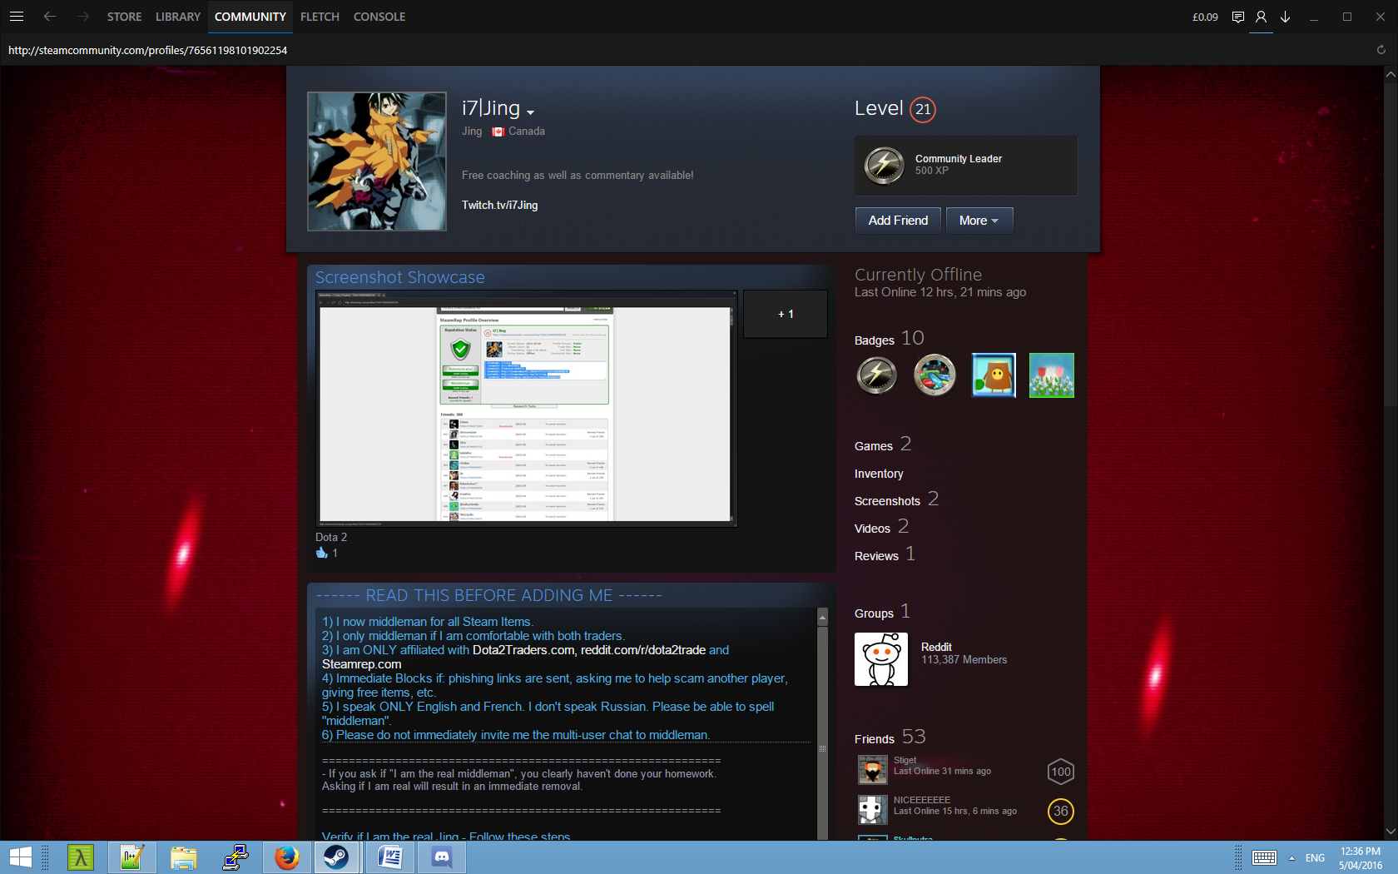The width and height of the screenshot is (1398, 874).
Task: Click the thumbs-up icon under Dota 2 screenshot
Action: [322, 553]
